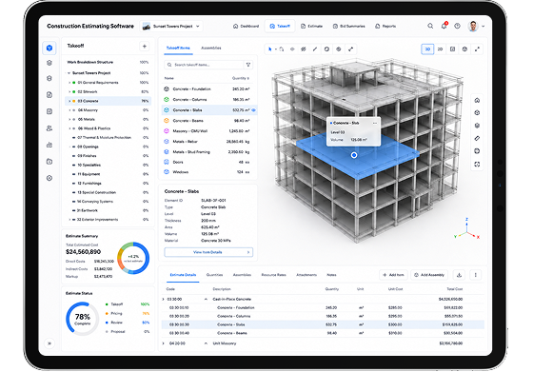
Task: Click the estimate summary donut chart
Action: (133, 258)
